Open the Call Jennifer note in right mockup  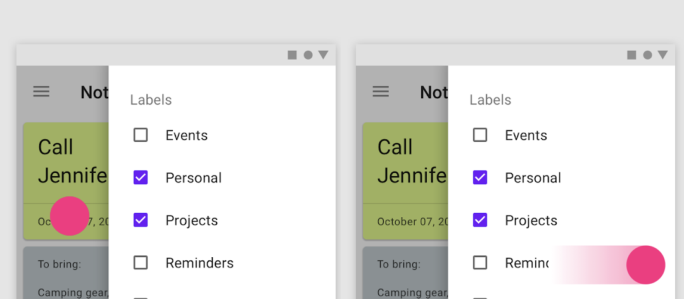(405, 181)
